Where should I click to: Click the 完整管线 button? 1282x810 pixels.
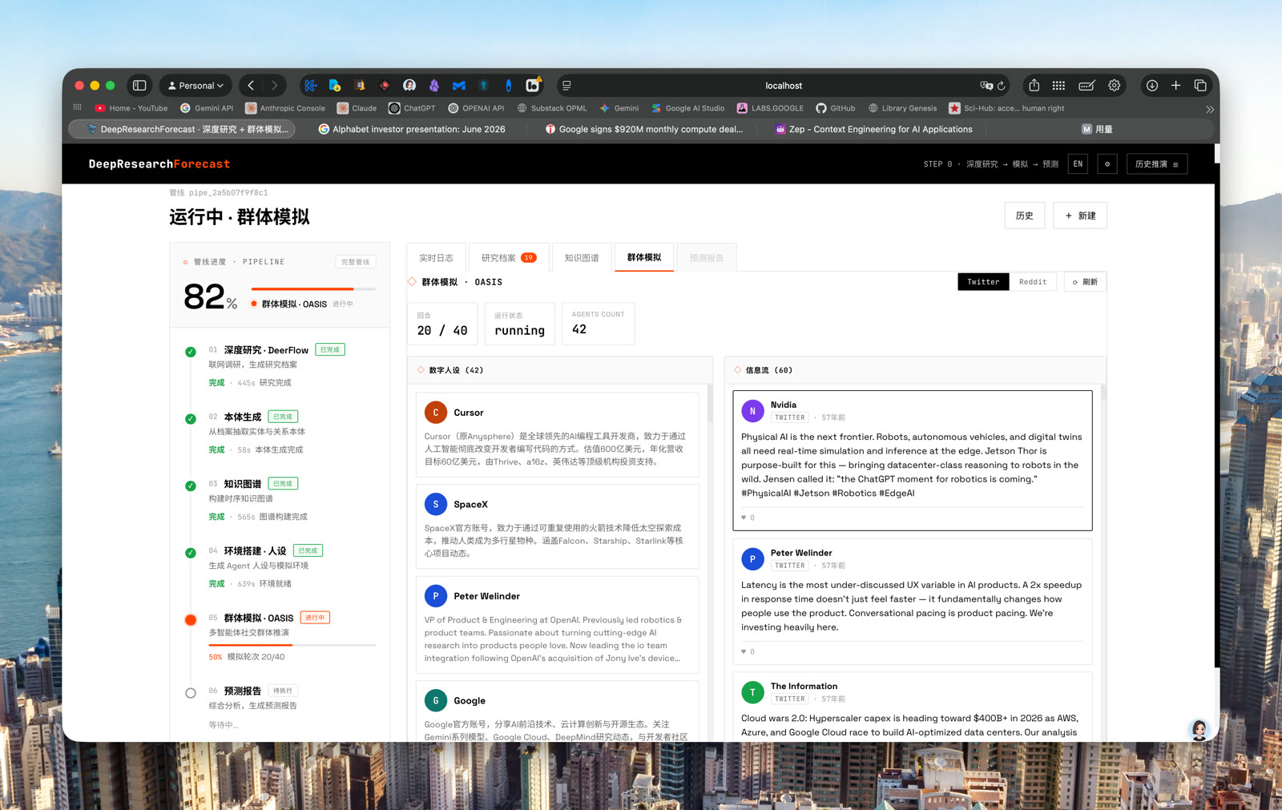[x=356, y=262]
